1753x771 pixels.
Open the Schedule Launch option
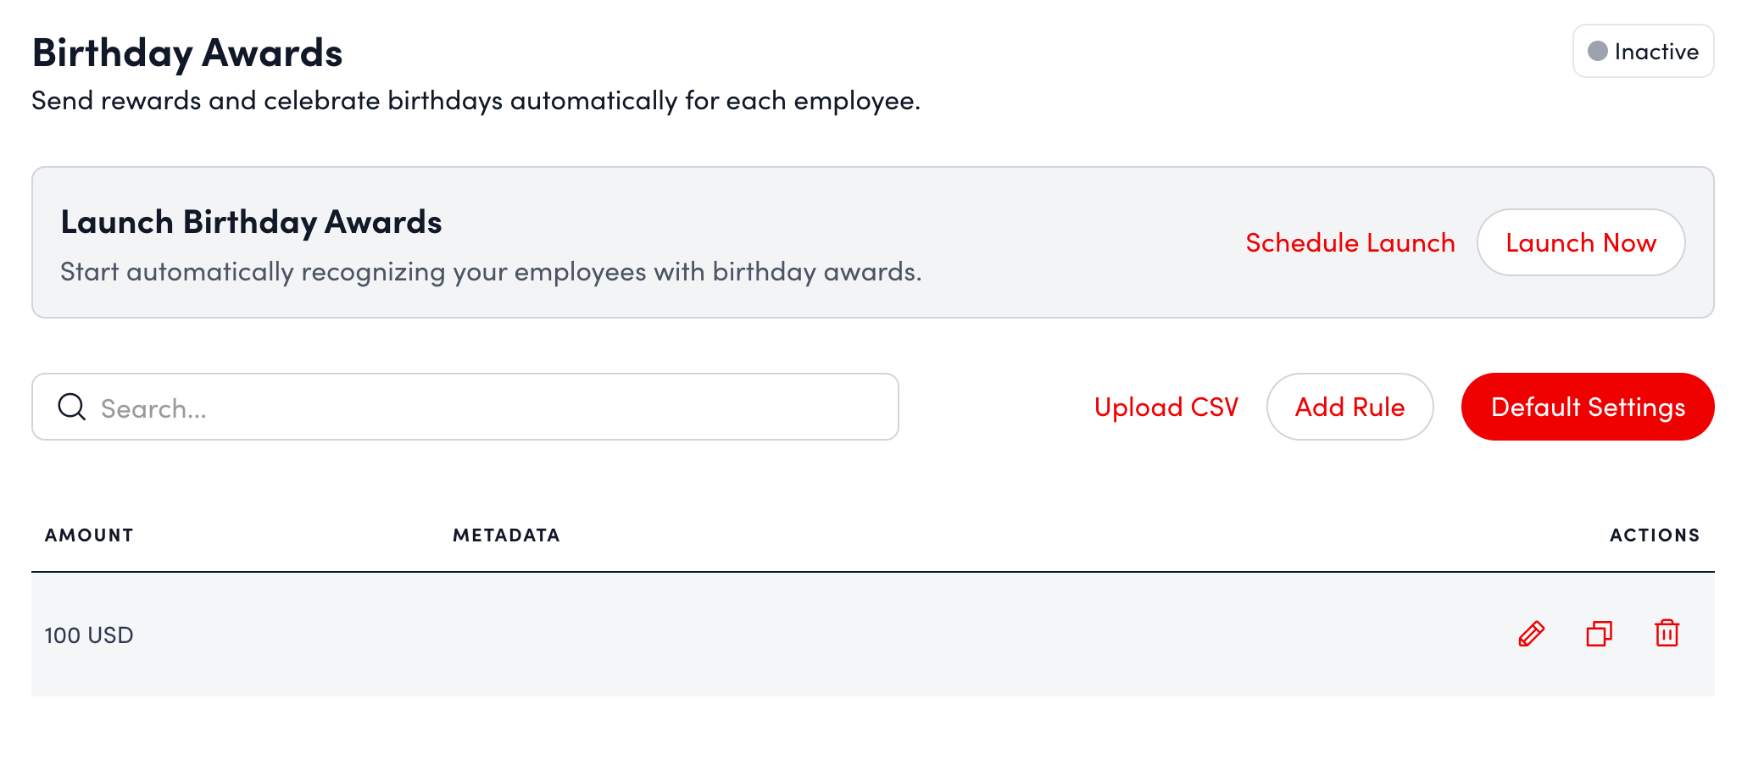(1350, 243)
